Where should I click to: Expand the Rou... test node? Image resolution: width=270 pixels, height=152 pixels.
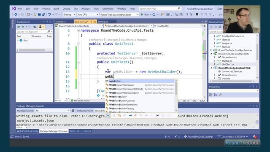pos(18,41)
